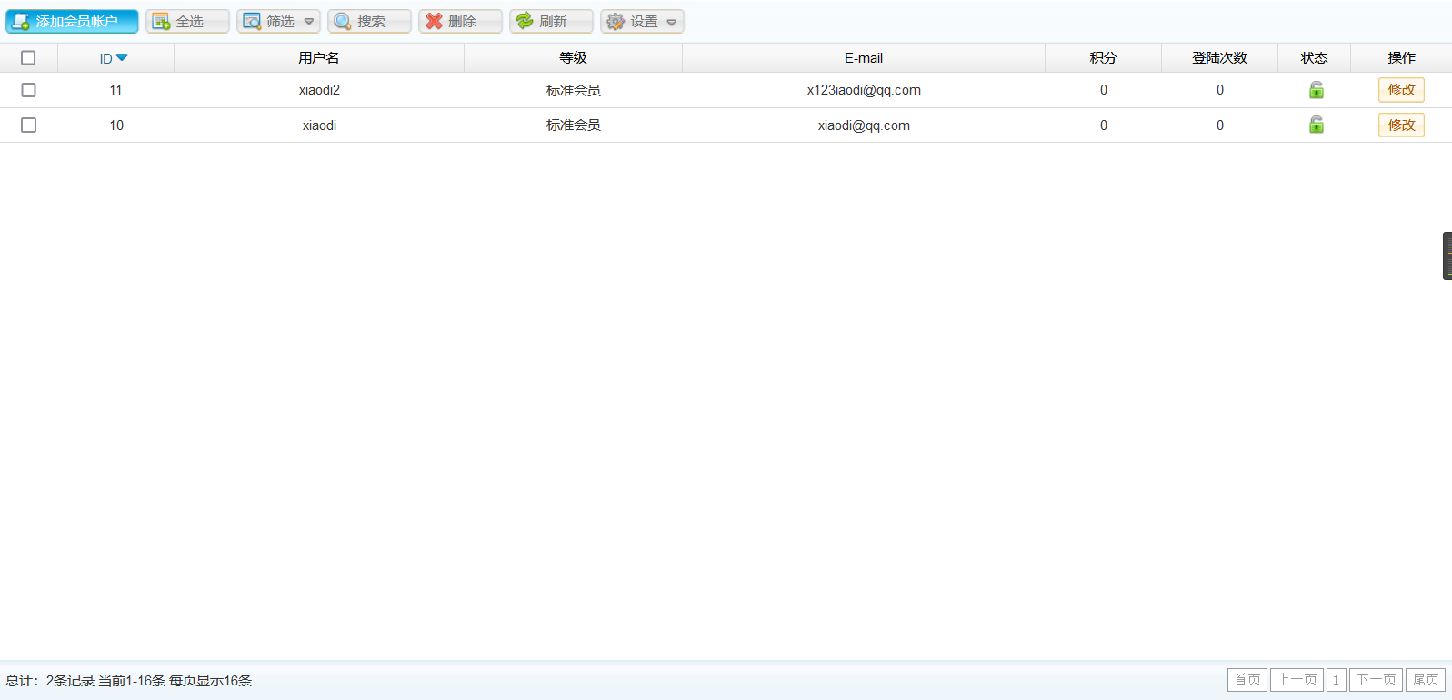Open the 设置 settings dropdown
Viewport: 1452px width, 700px height.
click(x=642, y=21)
